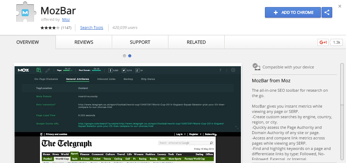Viewport: 346px width, 163px height.
Task: Click the ADD TO CHROME button
Action: click(293, 12)
